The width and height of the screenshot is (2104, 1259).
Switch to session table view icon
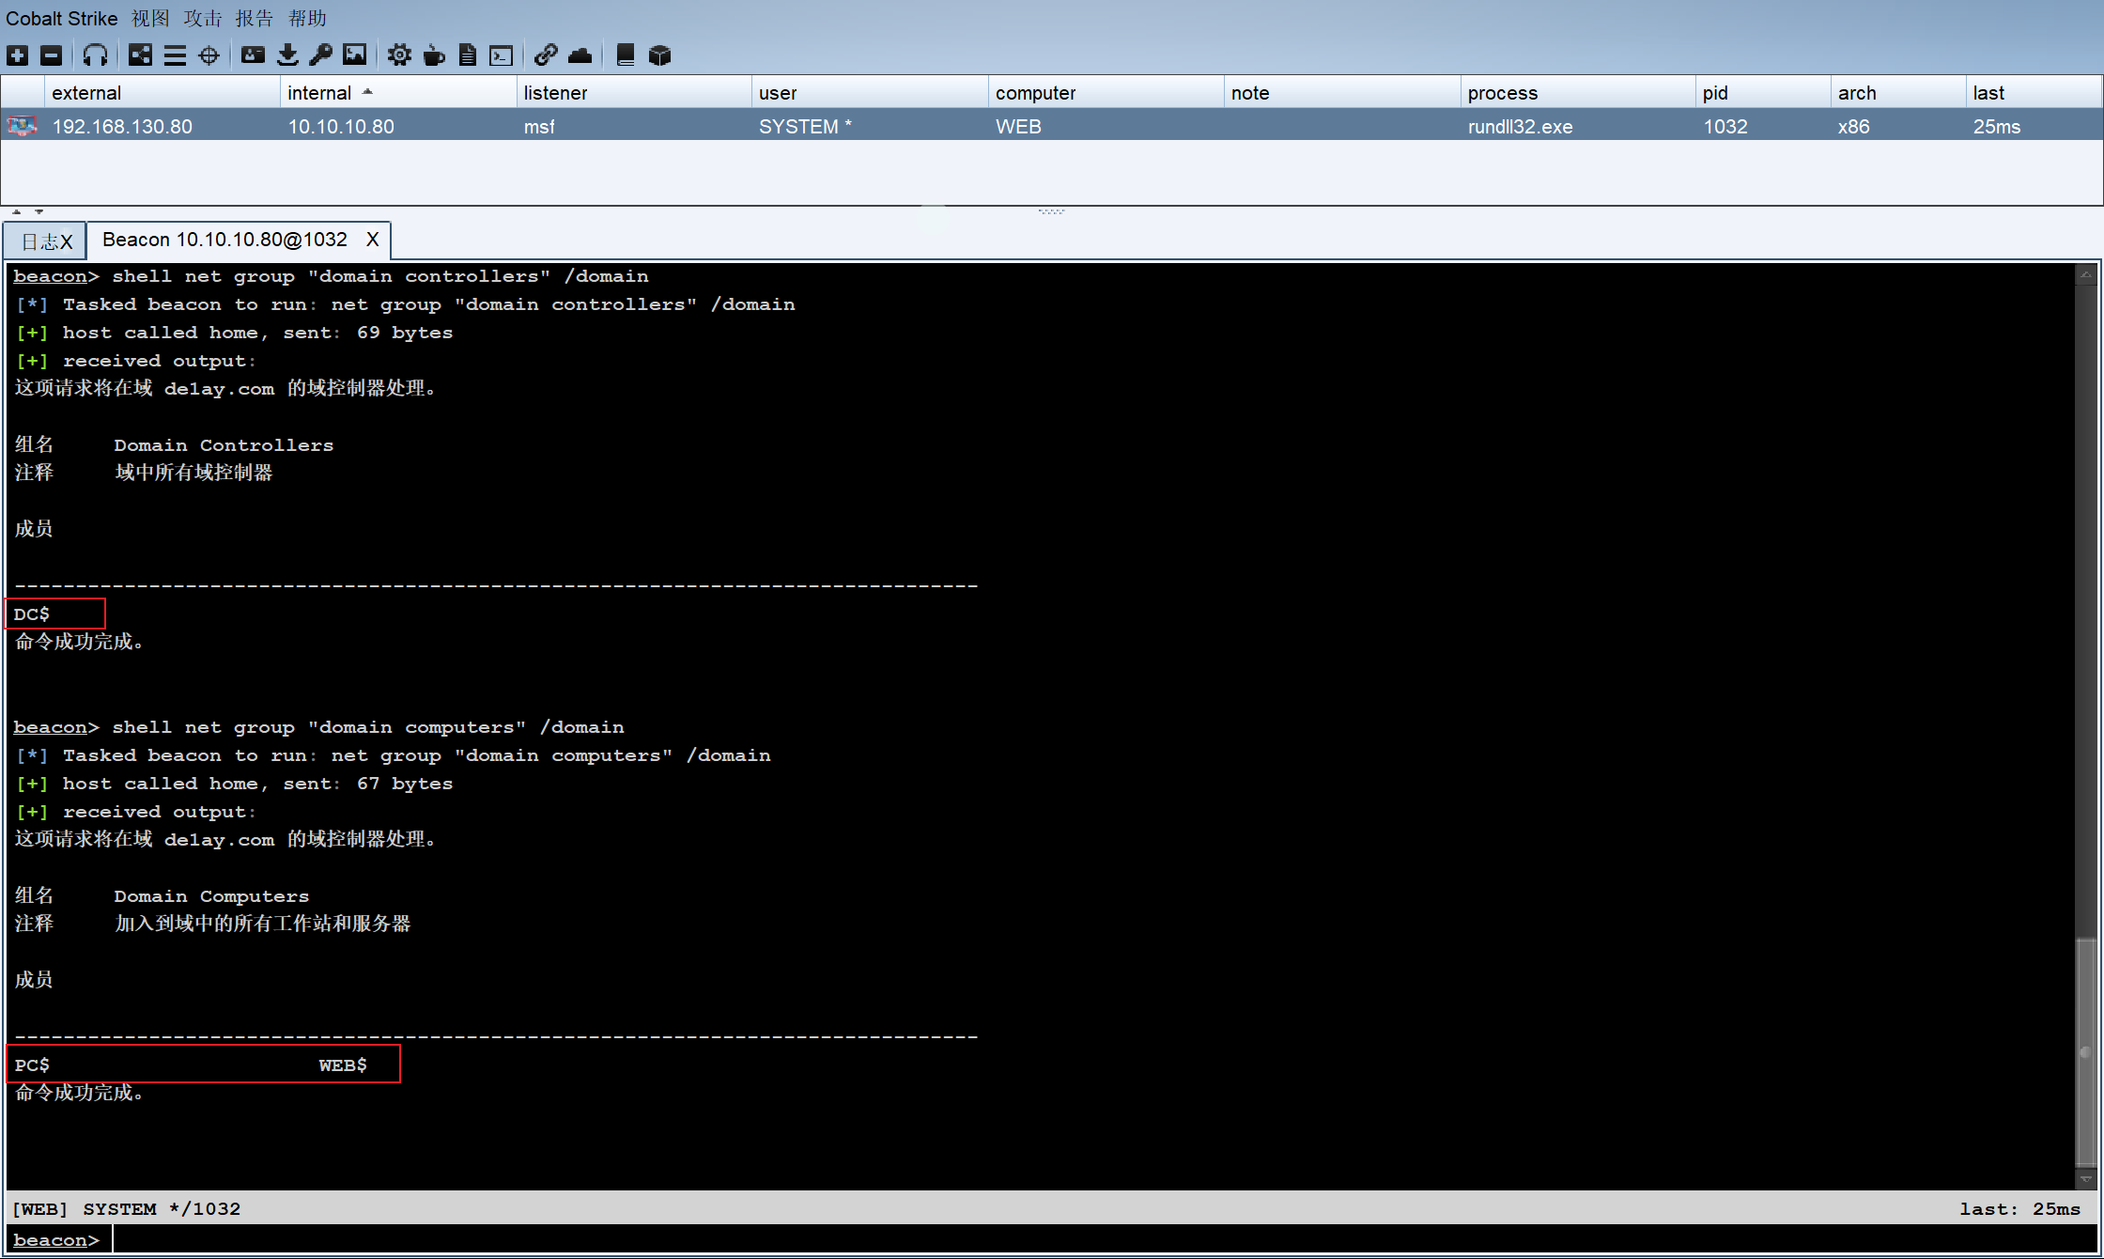tap(175, 55)
